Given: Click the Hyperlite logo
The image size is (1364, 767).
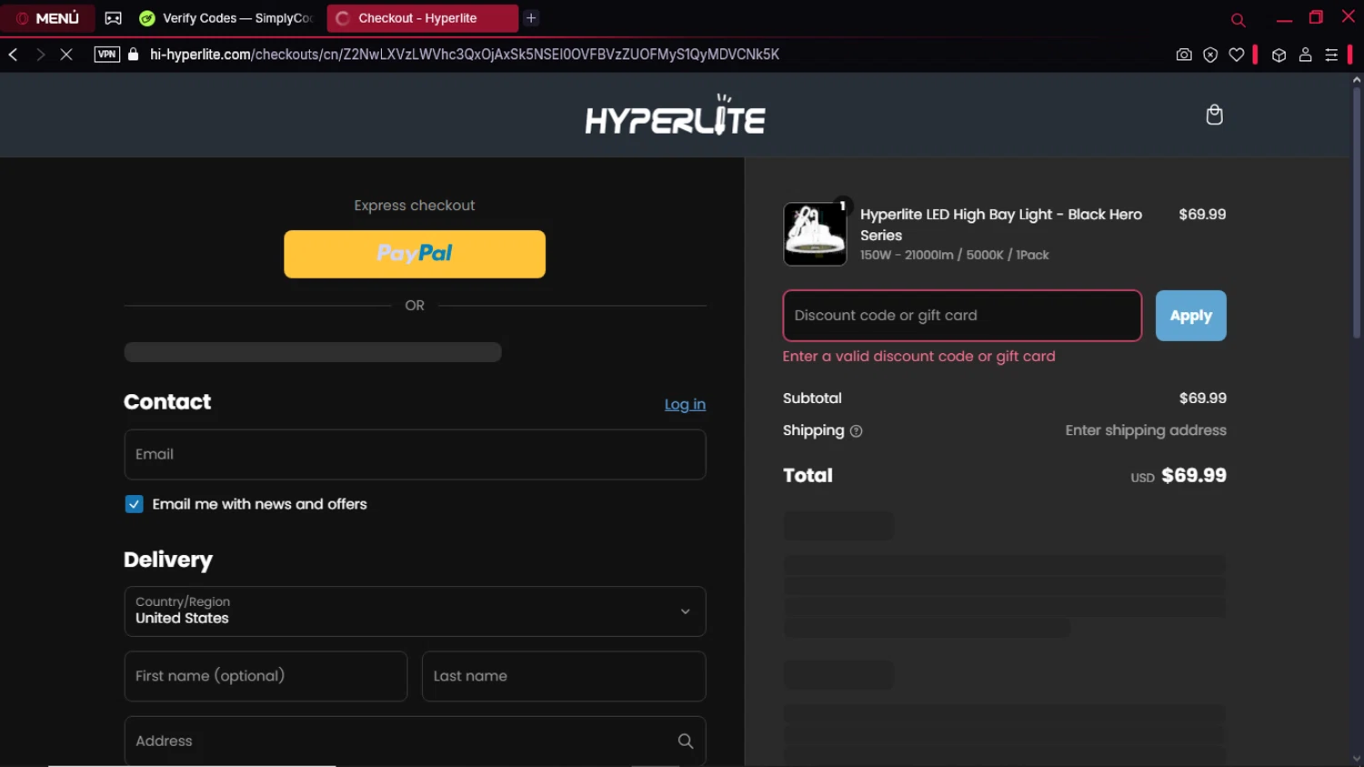Looking at the screenshot, I should coord(676,115).
